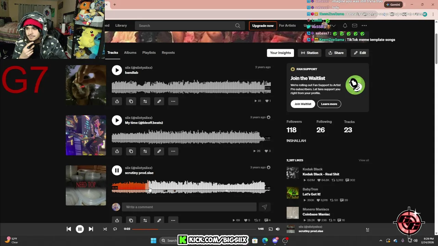Seek on bottom player progress bar
The width and height of the screenshot is (438, 246).
pos(194,229)
